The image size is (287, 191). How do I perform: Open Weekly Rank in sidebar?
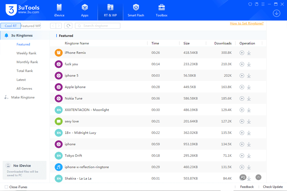(x=26, y=53)
